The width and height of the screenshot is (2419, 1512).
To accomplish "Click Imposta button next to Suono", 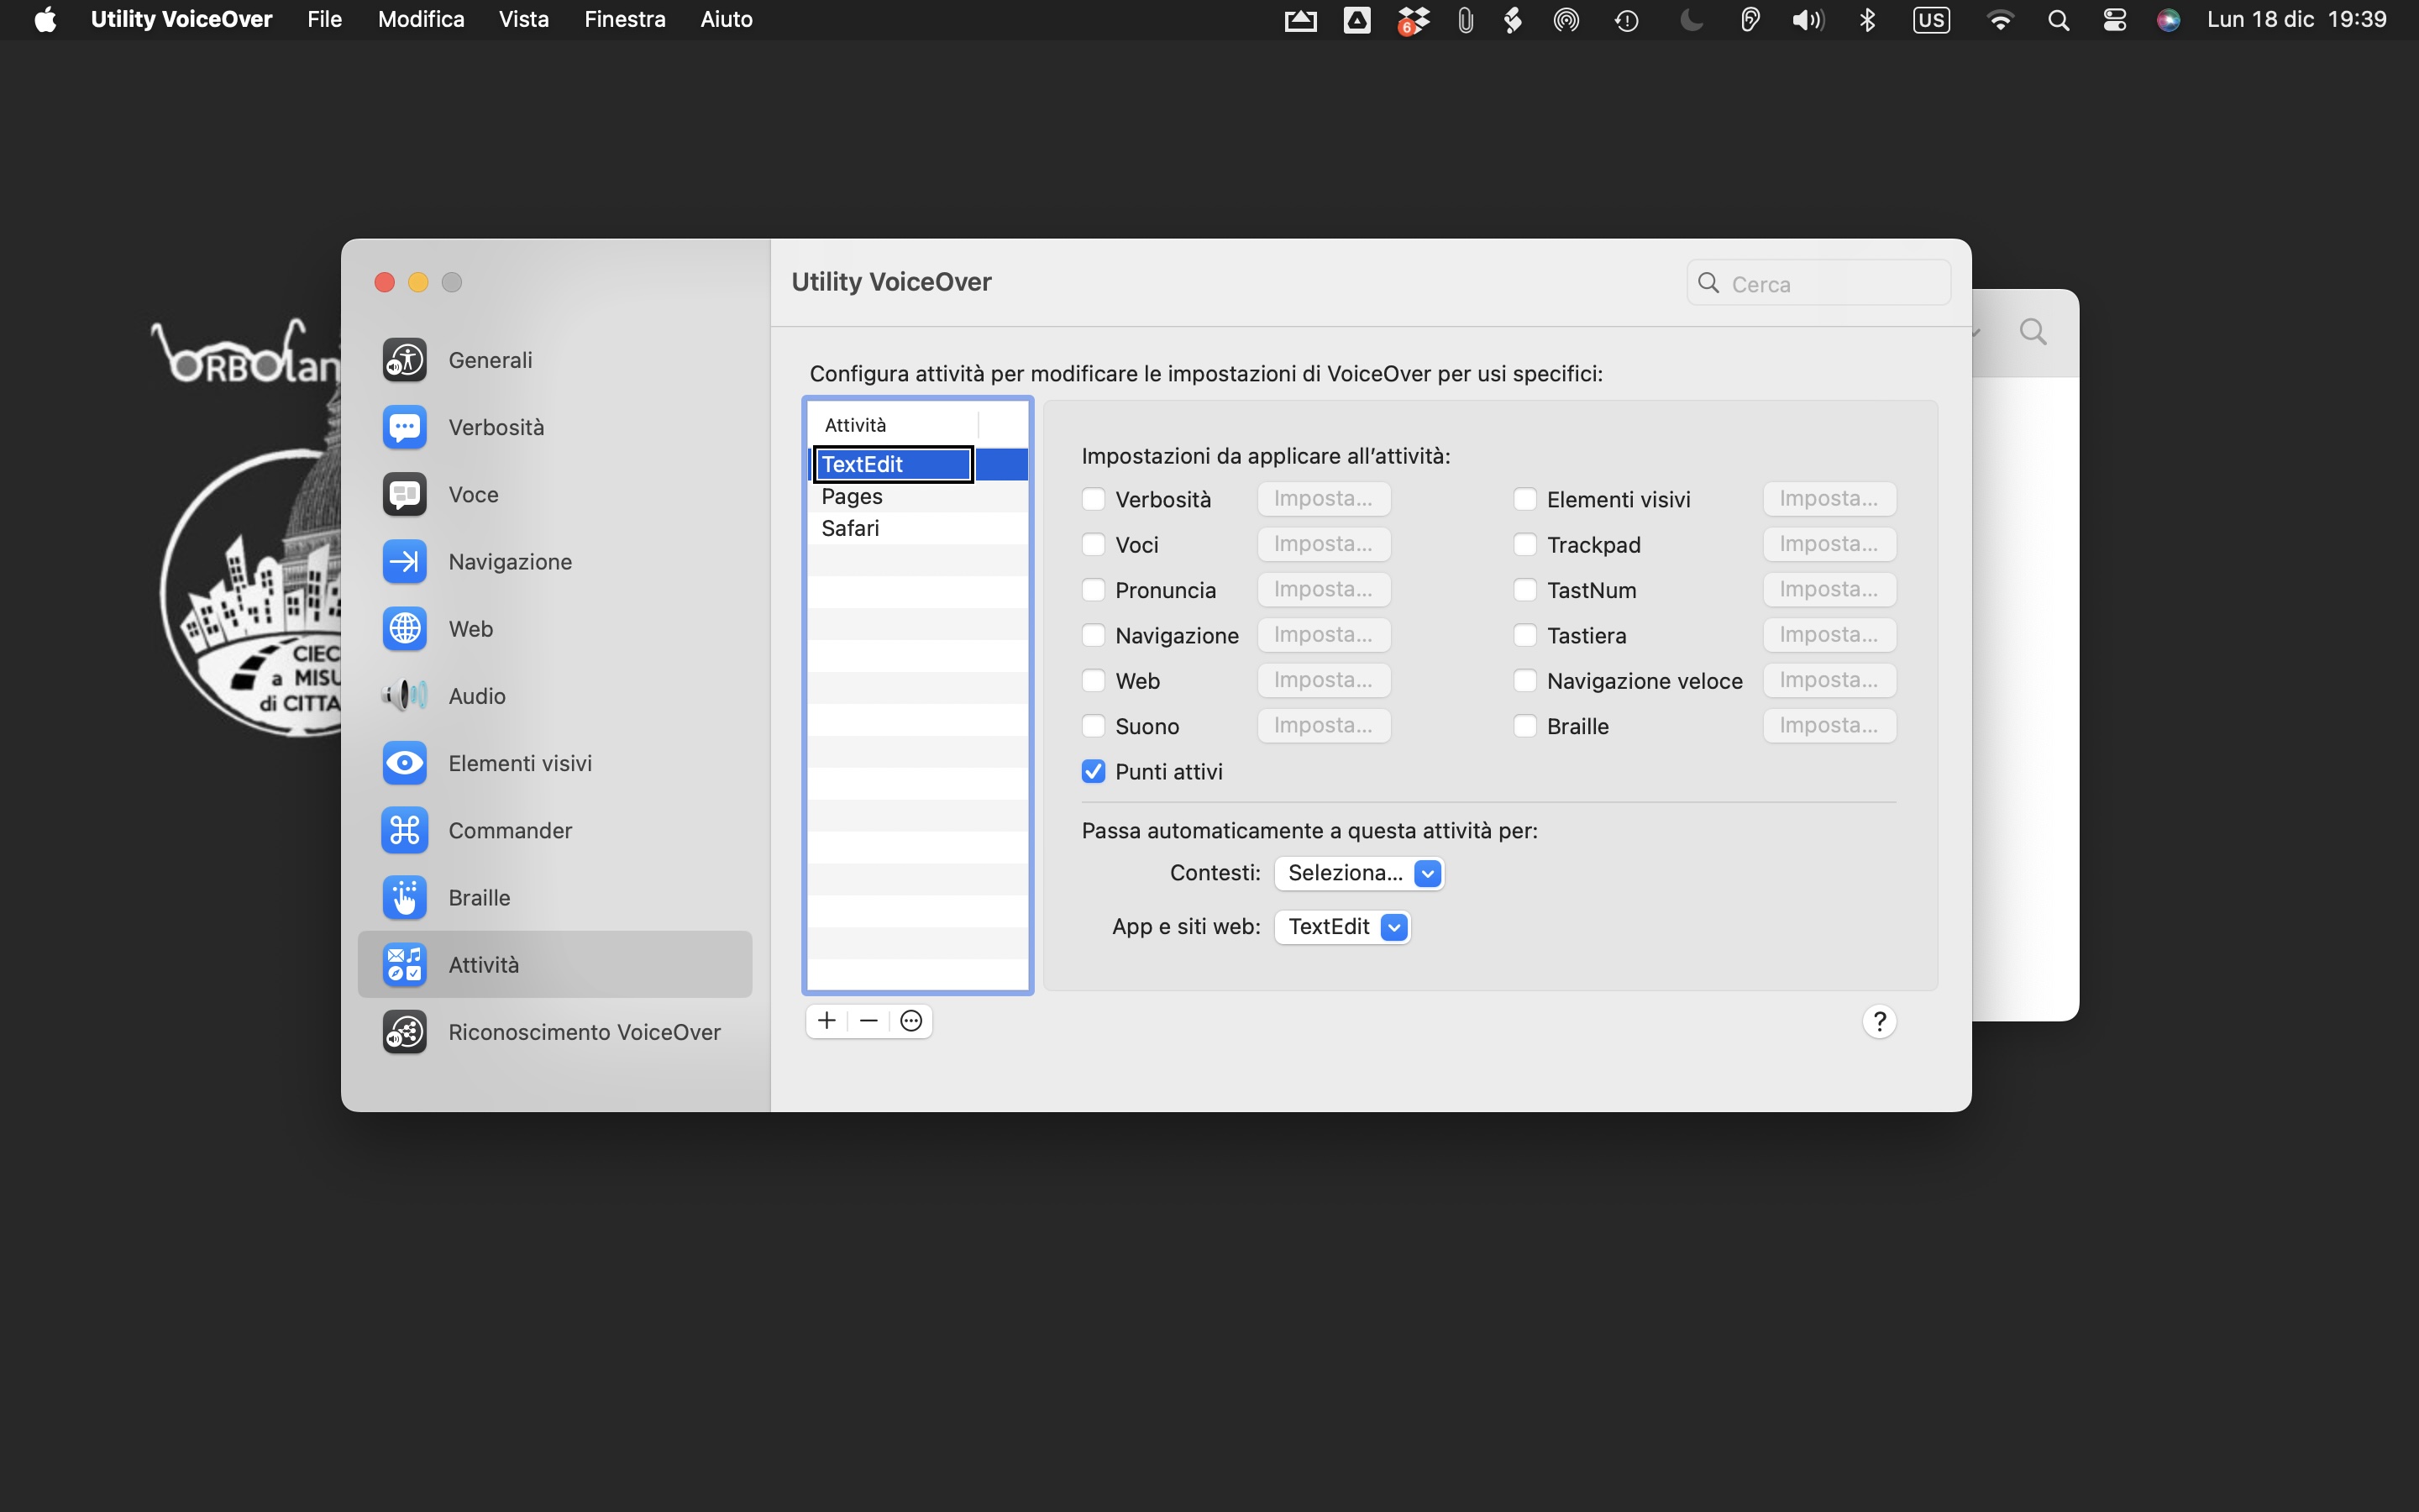I will (x=1324, y=726).
